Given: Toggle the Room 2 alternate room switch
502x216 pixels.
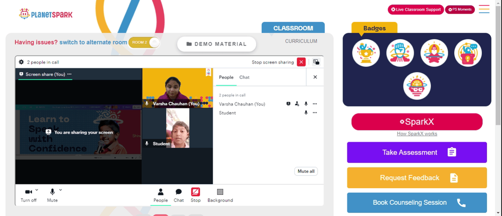Looking at the screenshot, I should pos(144,43).
